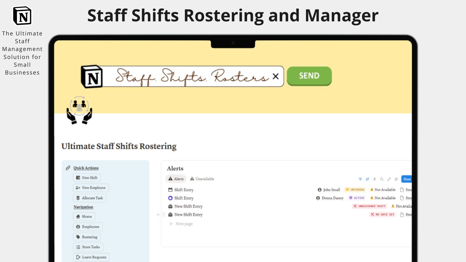Click the UPCOMING status tag for John Small

pos(355,190)
